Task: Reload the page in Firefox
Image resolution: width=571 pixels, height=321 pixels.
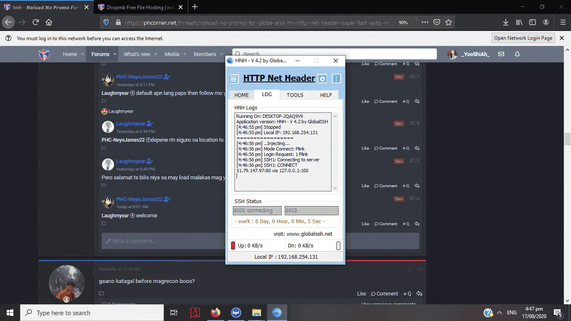Action: coord(36,22)
